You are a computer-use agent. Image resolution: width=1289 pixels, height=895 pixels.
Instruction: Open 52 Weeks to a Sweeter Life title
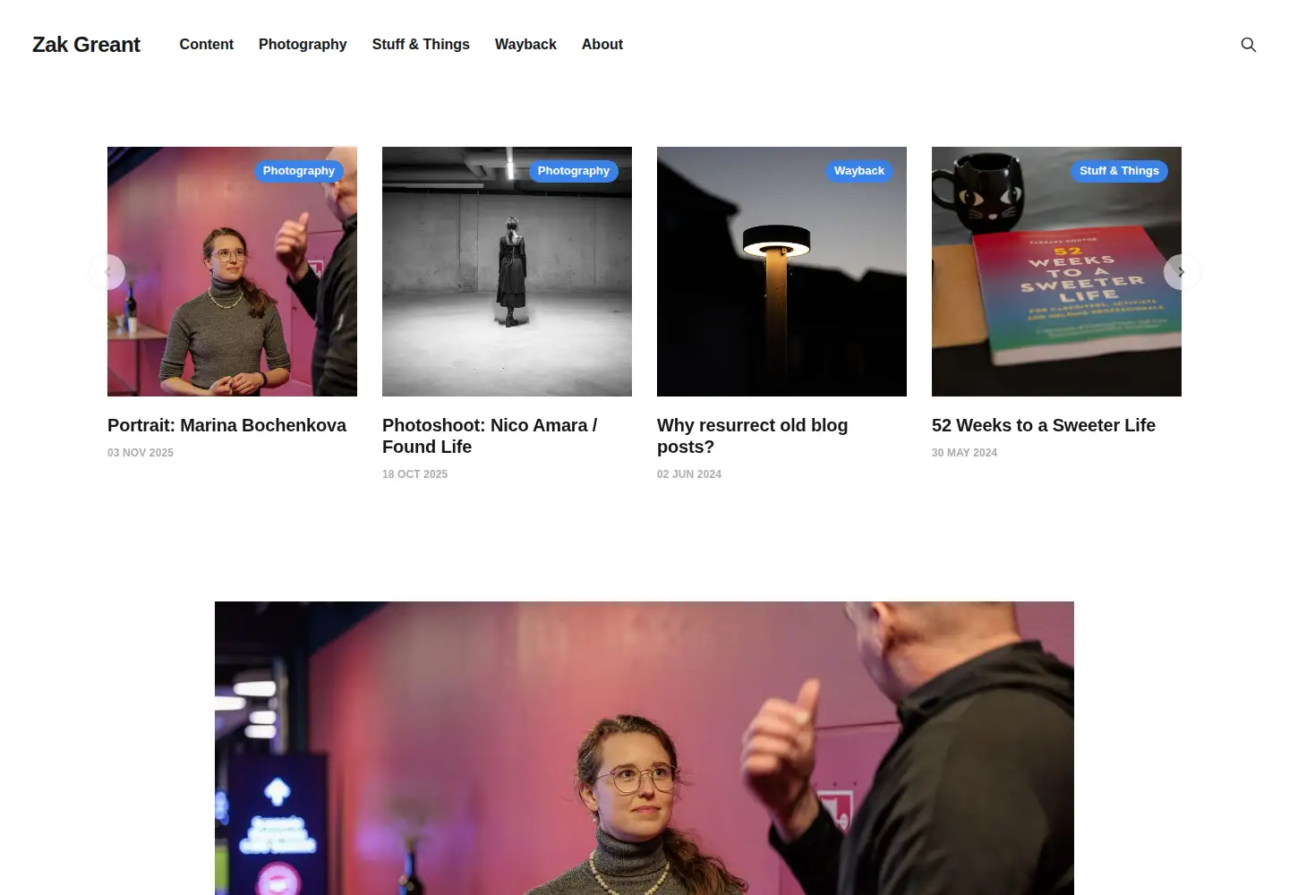tap(1044, 425)
